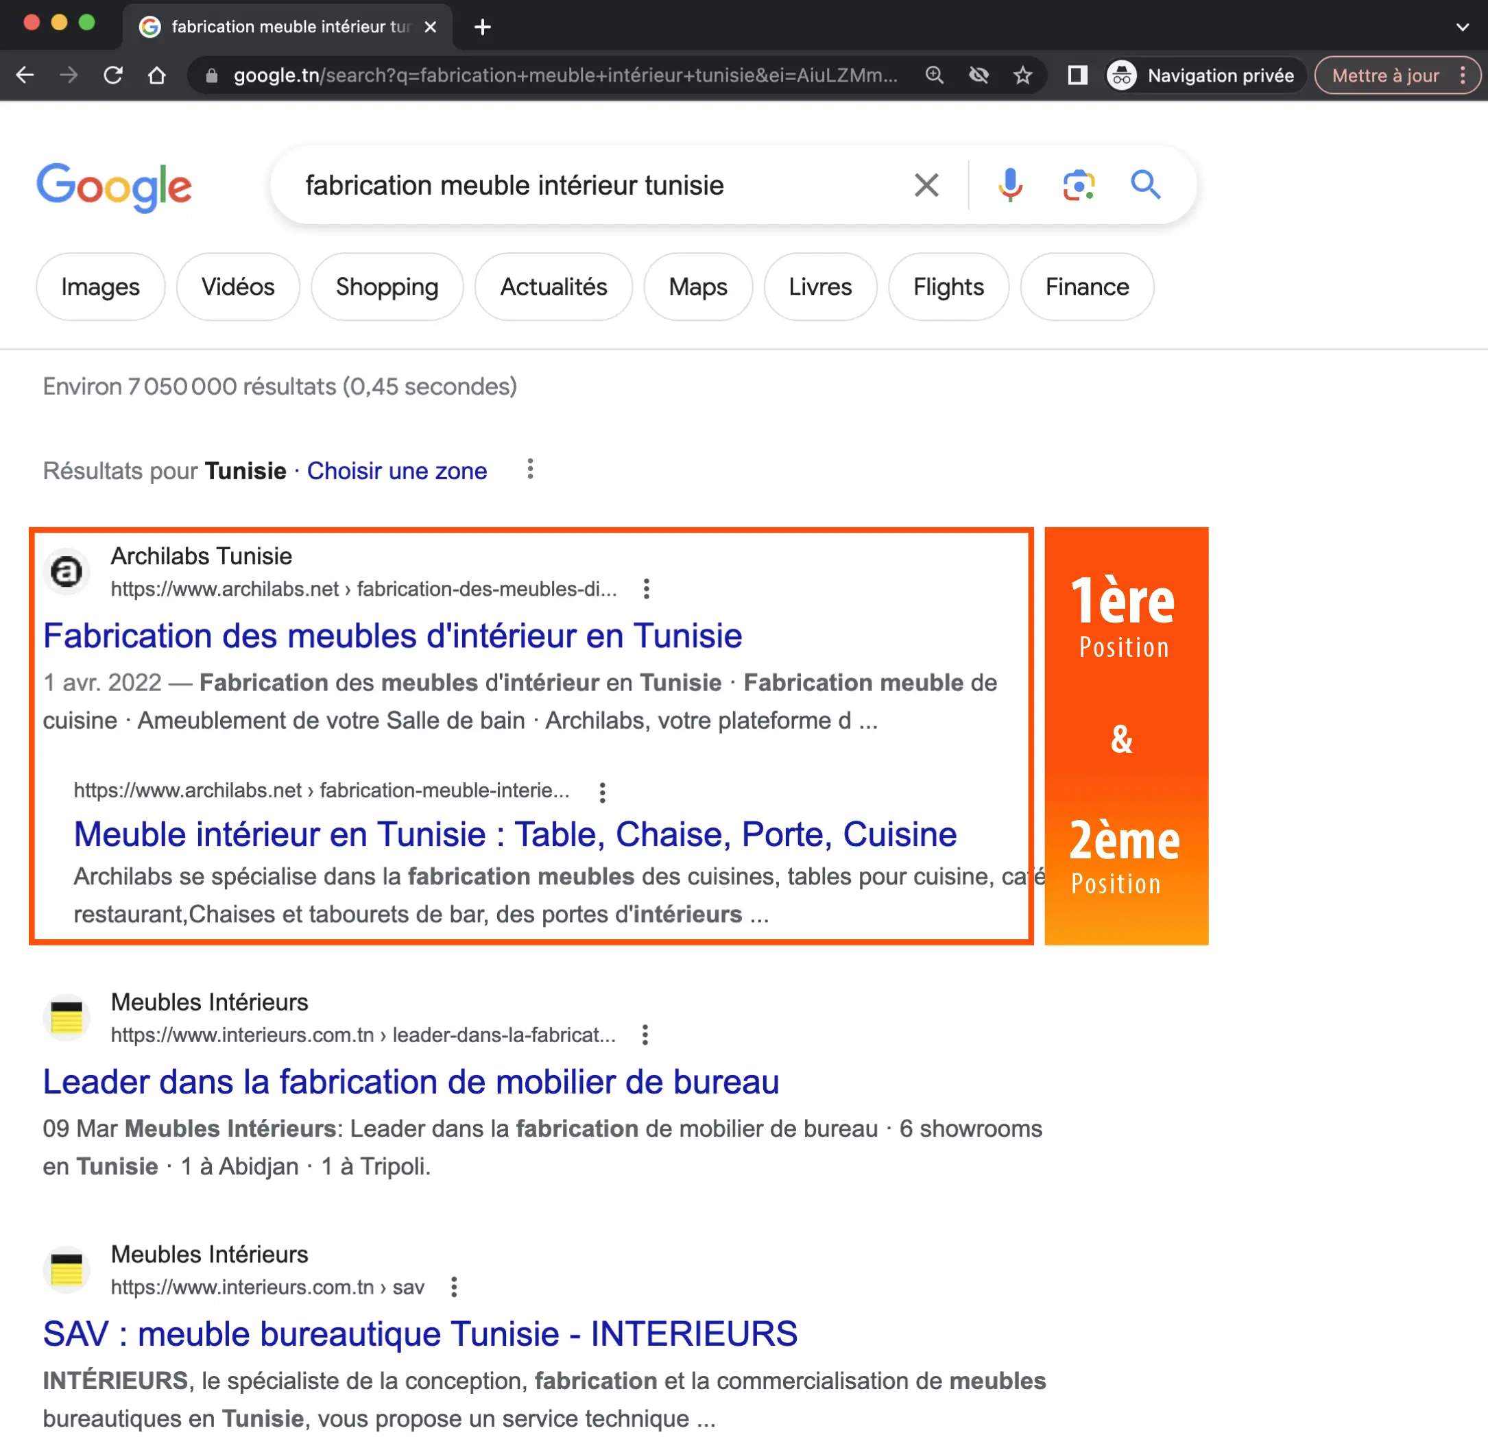
Task: Reload the page
Action: click(x=113, y=75)
